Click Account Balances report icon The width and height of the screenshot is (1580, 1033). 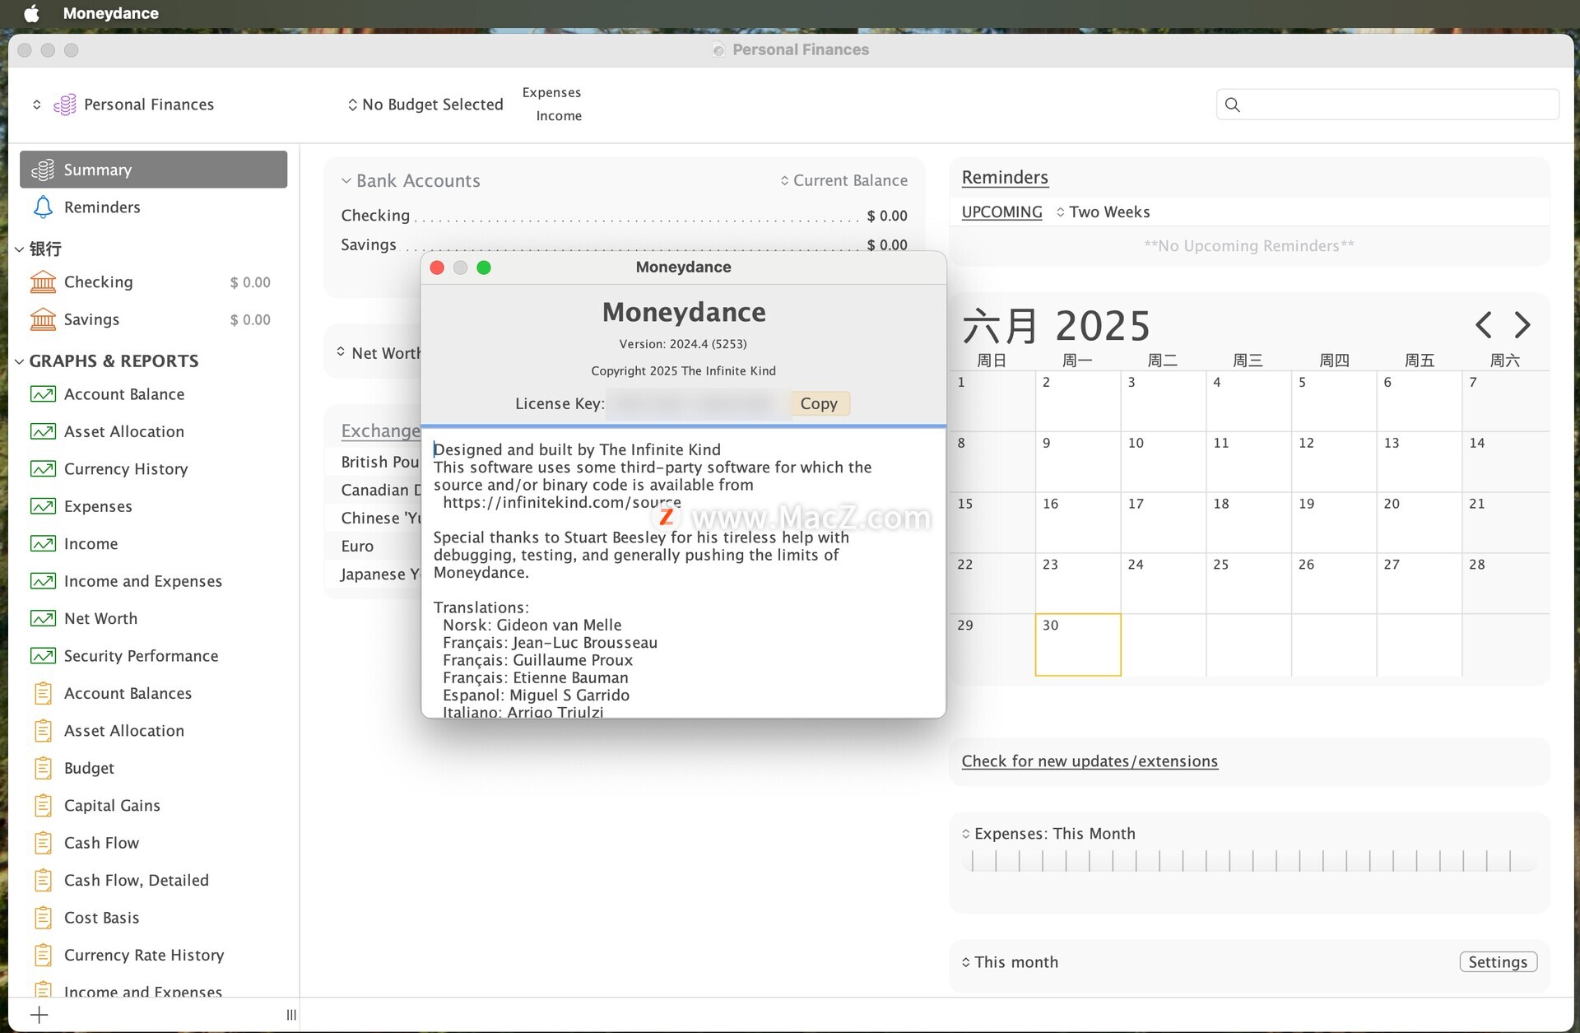(43, 693)
